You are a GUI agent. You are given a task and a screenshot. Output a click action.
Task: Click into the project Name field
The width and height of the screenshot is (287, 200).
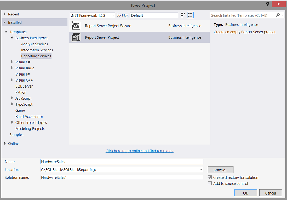tap(122, 162)
